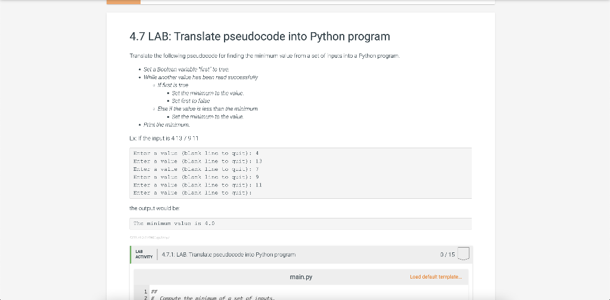610x300 pixels.
Task: Click the 'Print the minimum' pseudocode line
Action: 167,125
